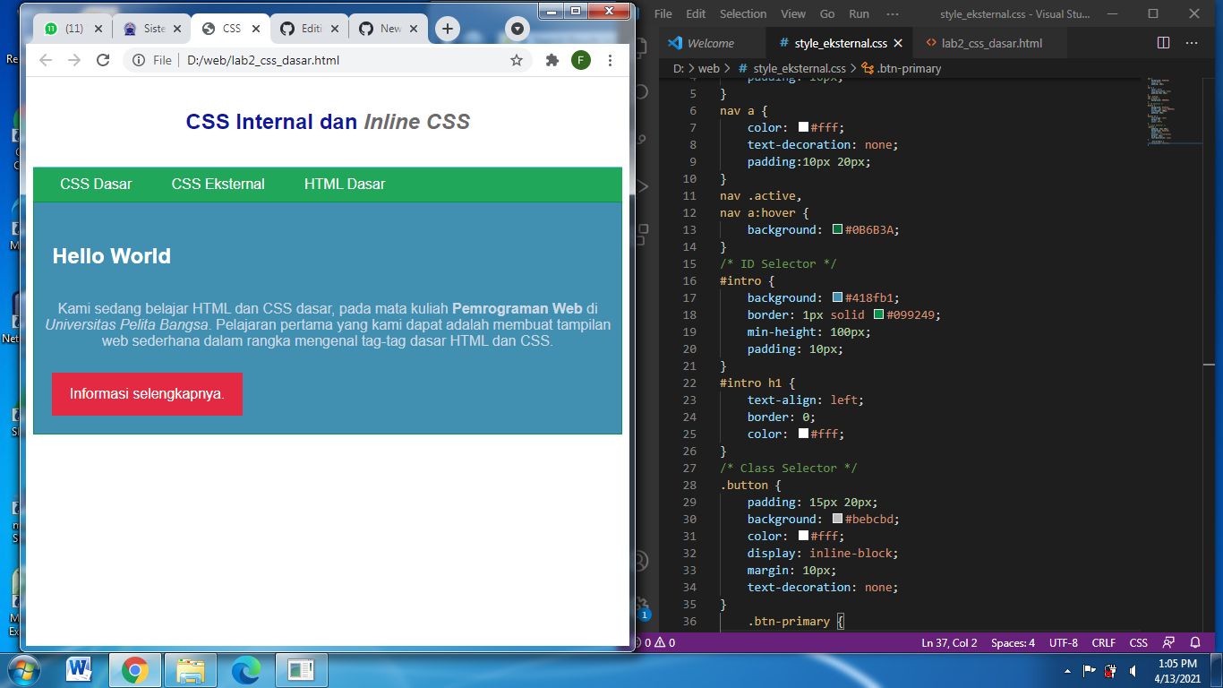Toggle the bookmark star in Chrome address bar
The width and height of the screenshot is (1223, 688).
click(x=516, y=61)
